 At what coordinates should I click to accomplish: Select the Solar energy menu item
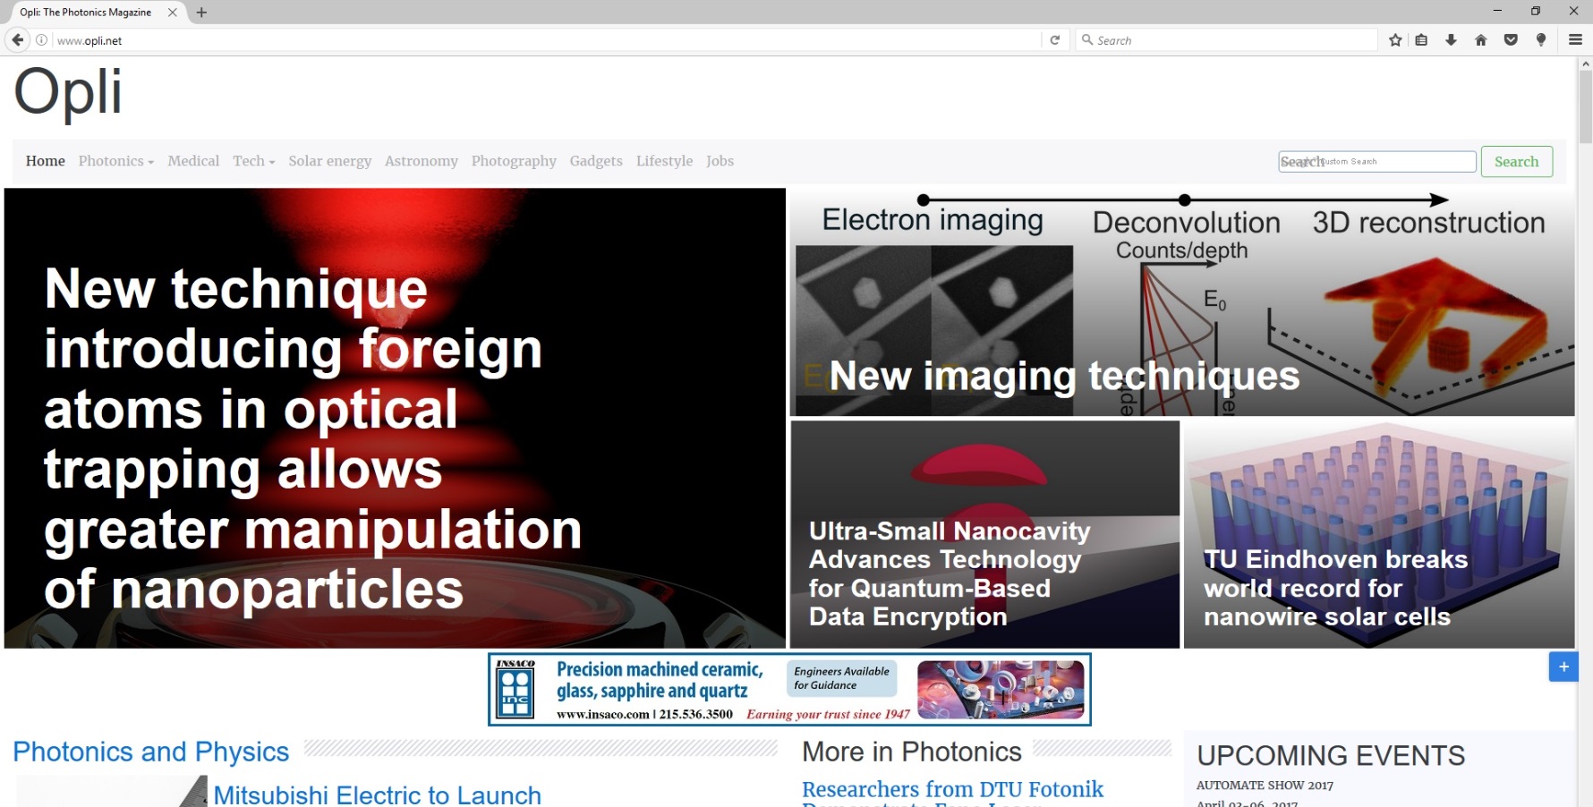point(329,161)
